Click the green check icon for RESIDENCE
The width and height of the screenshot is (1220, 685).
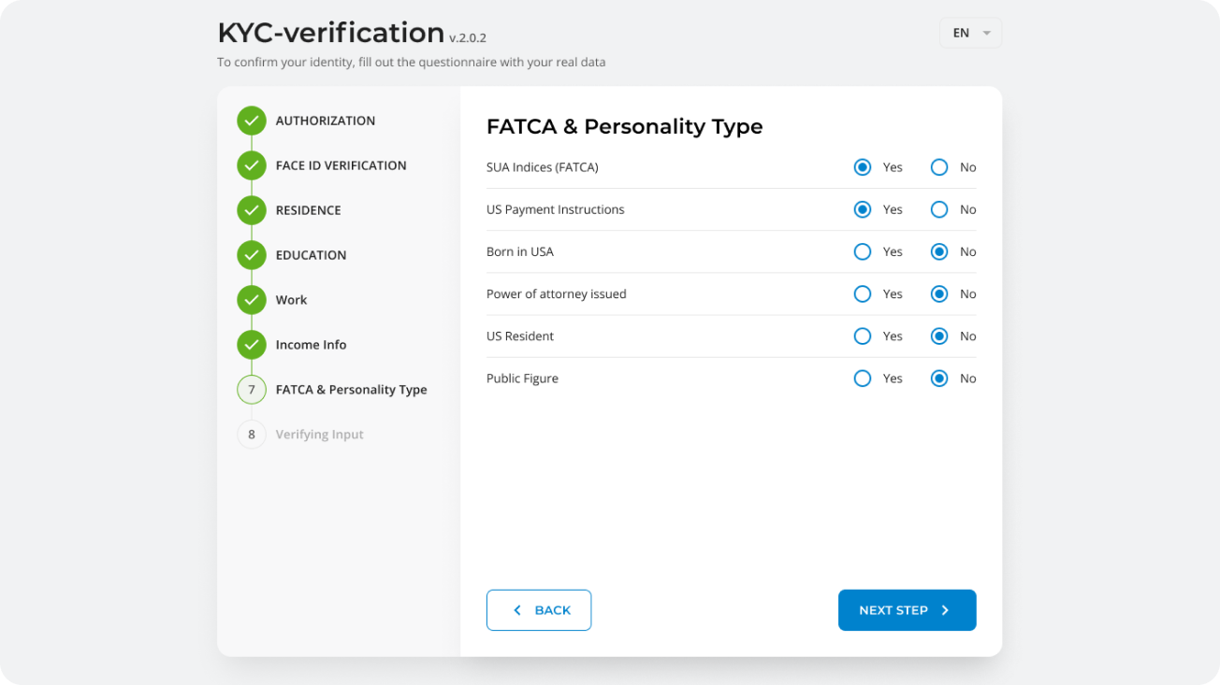[251, 210]
